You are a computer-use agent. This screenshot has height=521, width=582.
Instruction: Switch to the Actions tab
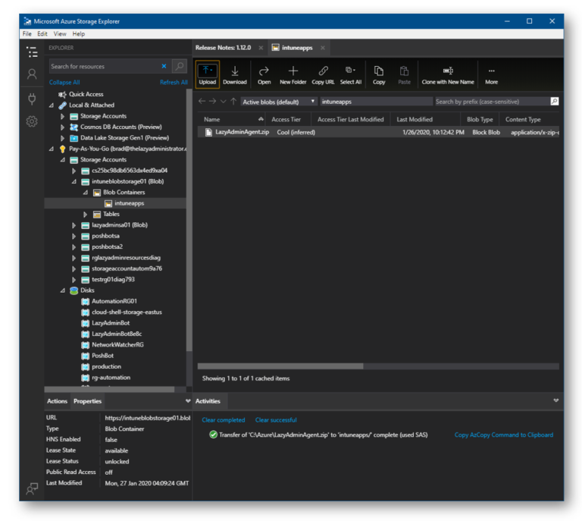point(57,401)
